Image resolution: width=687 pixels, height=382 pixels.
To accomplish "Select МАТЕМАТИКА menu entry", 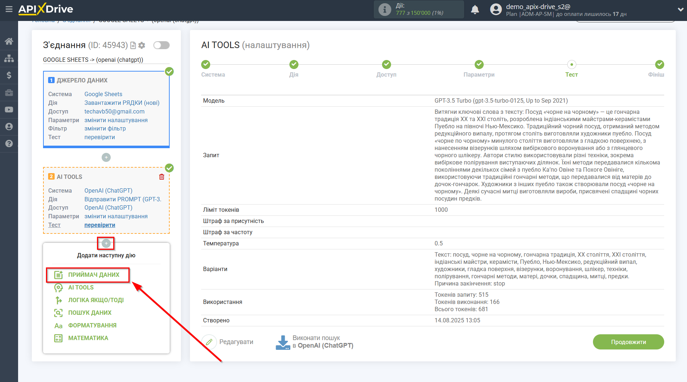I will [x=88, y=338].
